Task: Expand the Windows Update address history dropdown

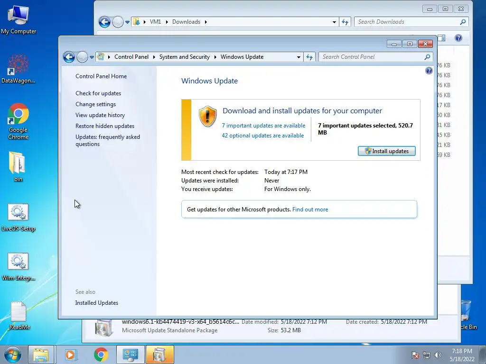Action: coord(299,57)
